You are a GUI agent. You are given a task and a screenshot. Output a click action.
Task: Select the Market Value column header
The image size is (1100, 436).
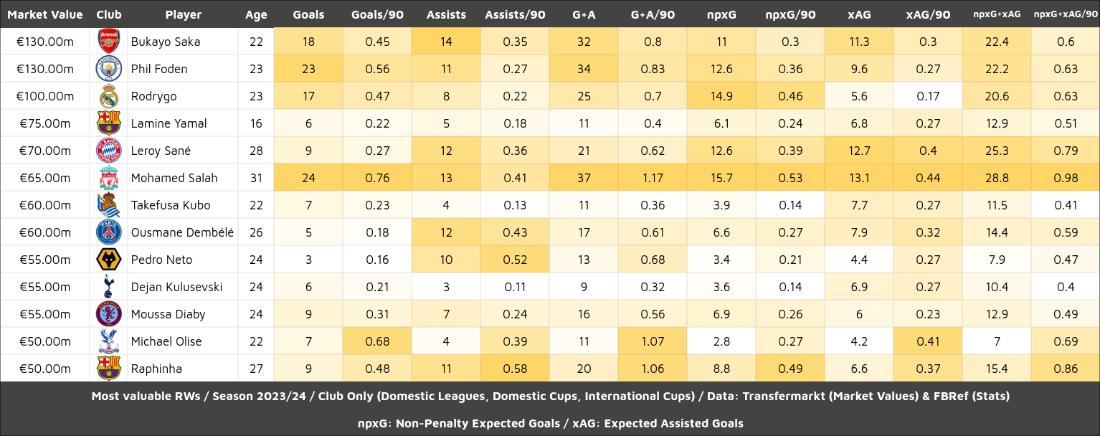point(45,14)
